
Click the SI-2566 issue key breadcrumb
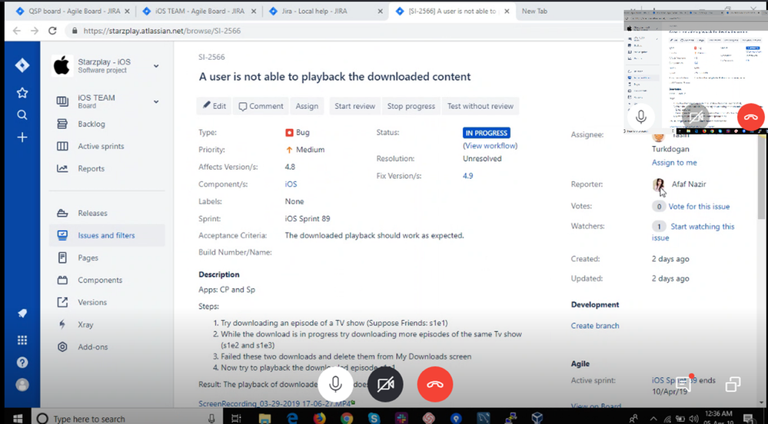click(211, 57)
